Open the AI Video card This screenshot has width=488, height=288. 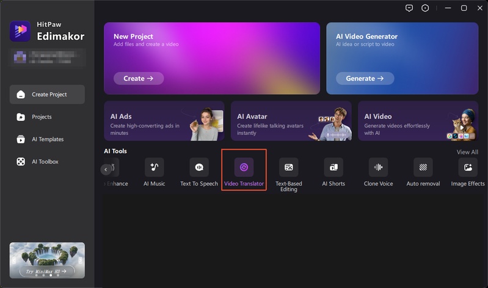(x=418, y=121)
